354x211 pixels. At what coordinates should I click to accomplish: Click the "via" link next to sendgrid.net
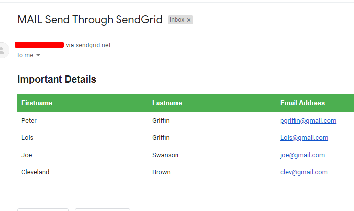(x=70, y=45)
